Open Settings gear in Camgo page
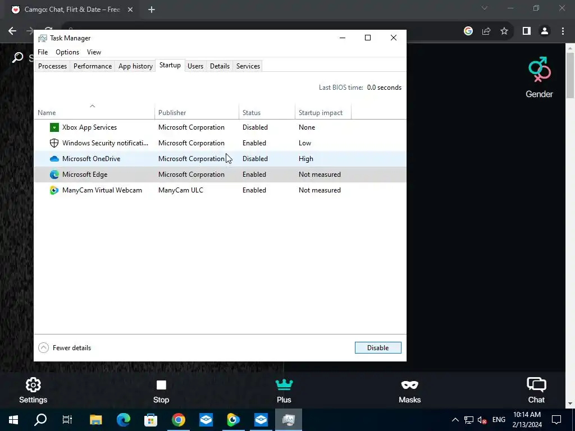575x431 pixels. [x=33, y=385]
